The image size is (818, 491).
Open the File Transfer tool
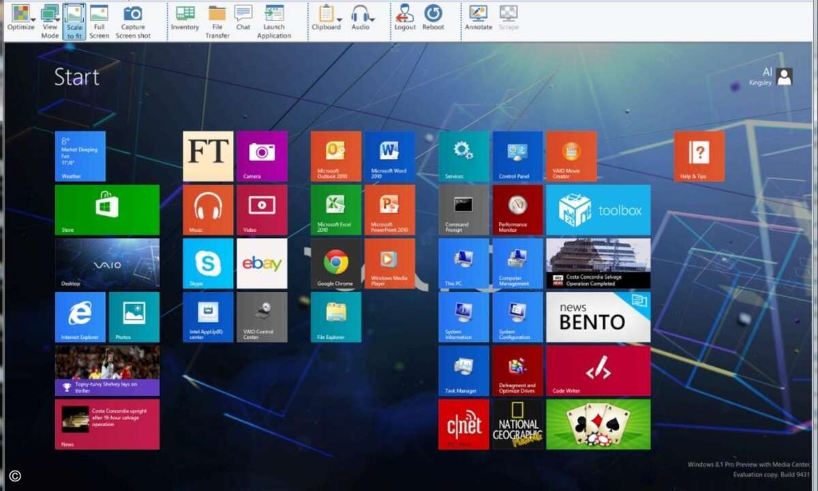coord(217,21)
